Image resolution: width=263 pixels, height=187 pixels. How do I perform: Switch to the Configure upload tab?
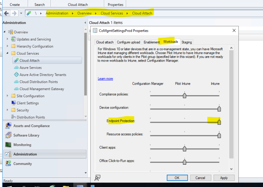click(129, 42)
